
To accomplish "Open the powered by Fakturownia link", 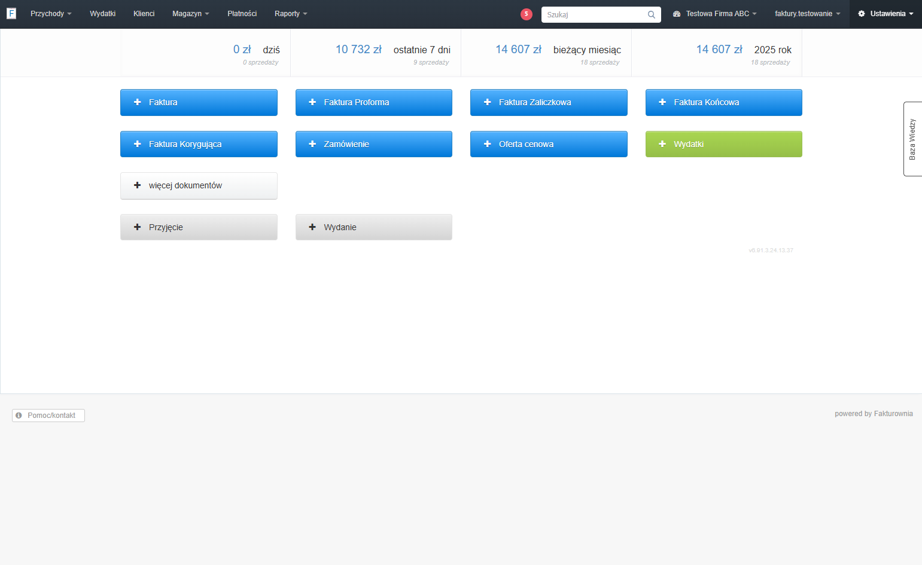I will (x=874, y=414).
